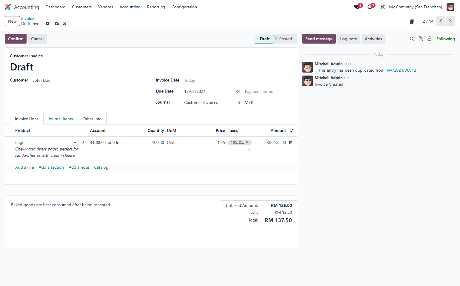Add a section to invoice lines
The image size is (460, 286).
(x=51, y=167)
